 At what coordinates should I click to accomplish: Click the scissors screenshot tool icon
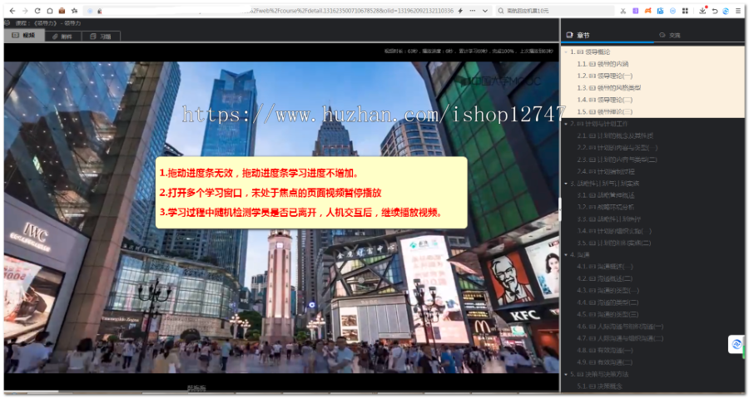click(623, 11)
